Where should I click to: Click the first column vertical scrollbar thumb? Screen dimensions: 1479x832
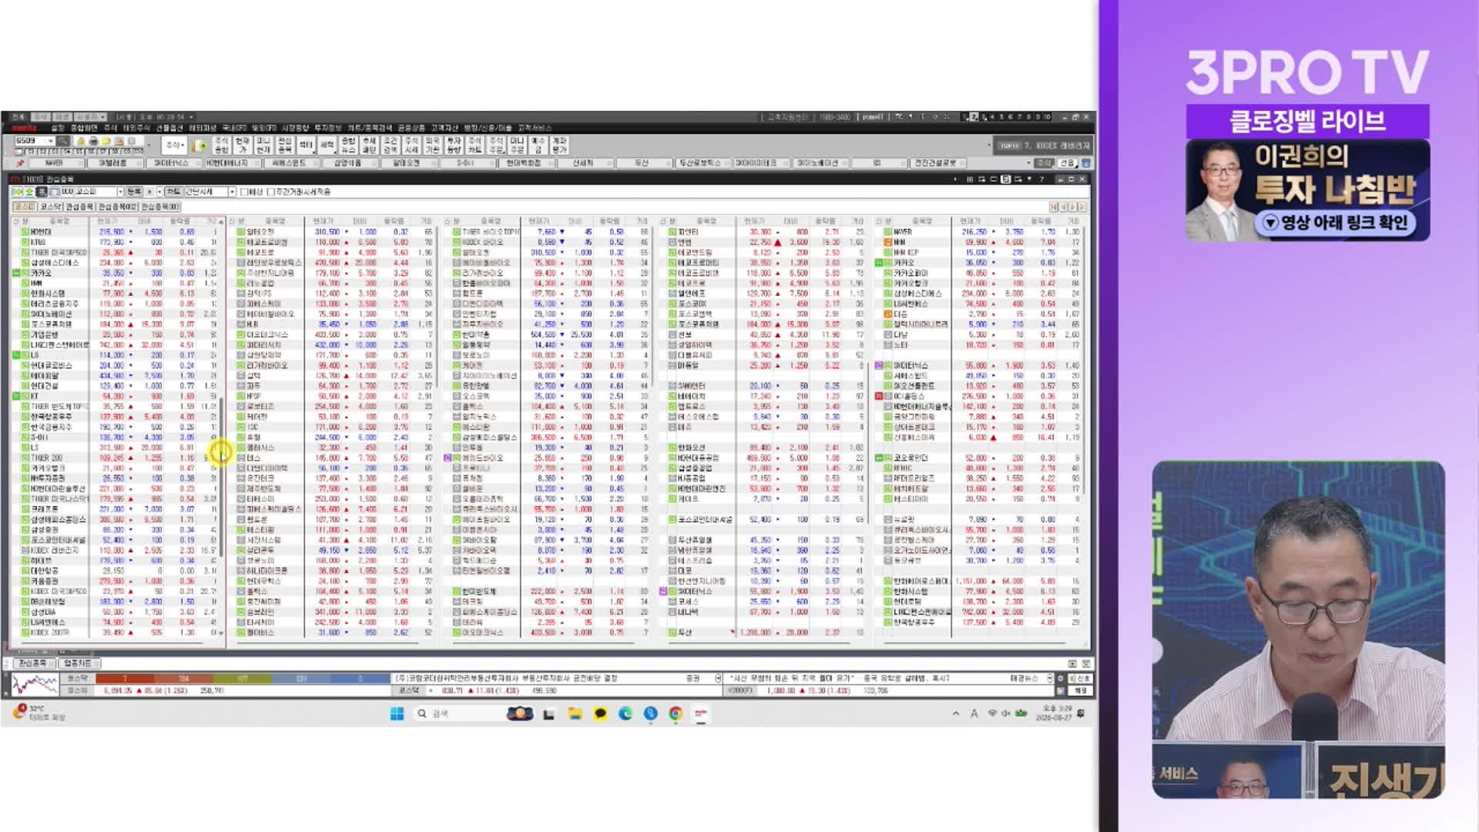tap(222, 478)
